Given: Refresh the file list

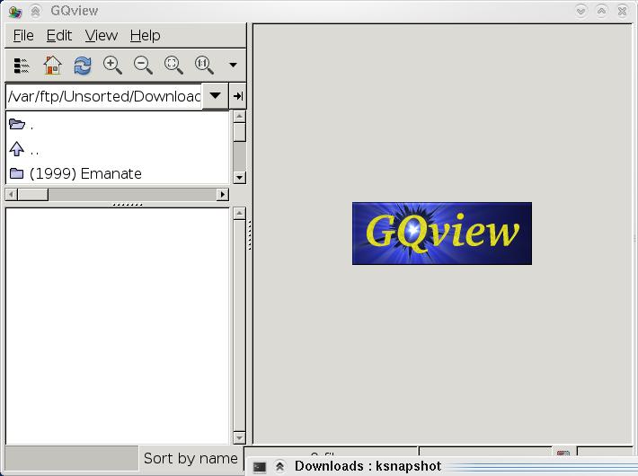Looking at the screenshot, I should coord(83,65).
